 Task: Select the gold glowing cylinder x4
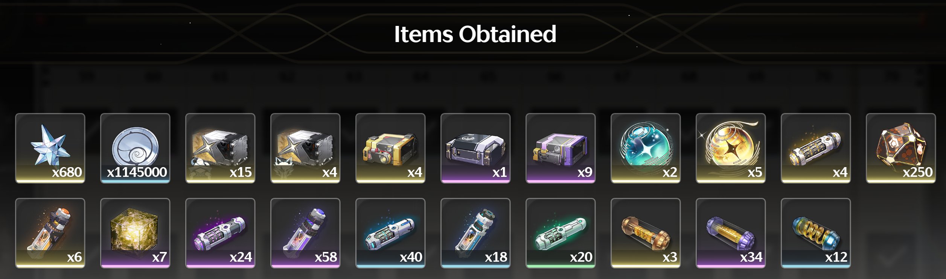816,148
